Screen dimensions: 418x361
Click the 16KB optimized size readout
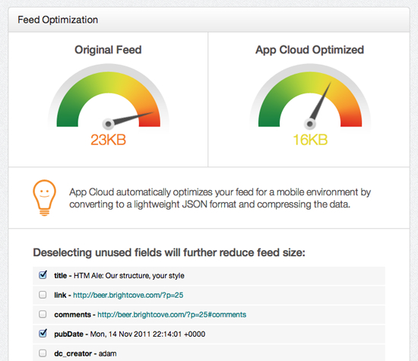tap(310, 140)
